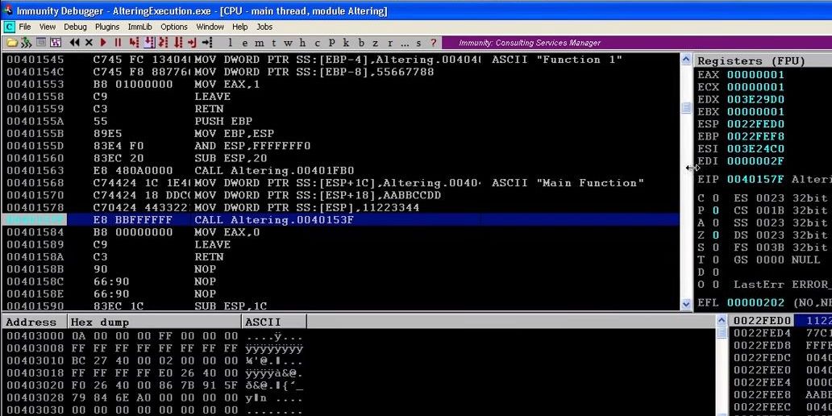Viewport: 832px width, 416px height.
Task: Select the SUB ESP,20 instruction row
Action: pos(341,158)
